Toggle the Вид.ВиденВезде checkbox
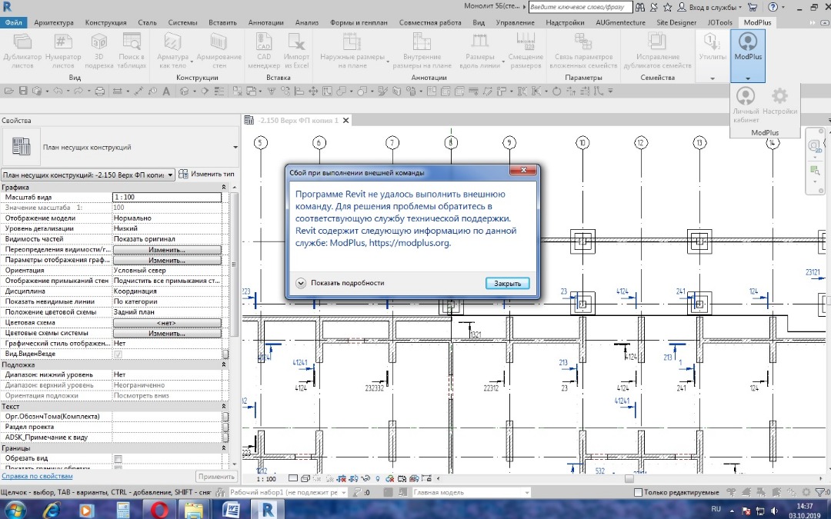 pos(118,354)
